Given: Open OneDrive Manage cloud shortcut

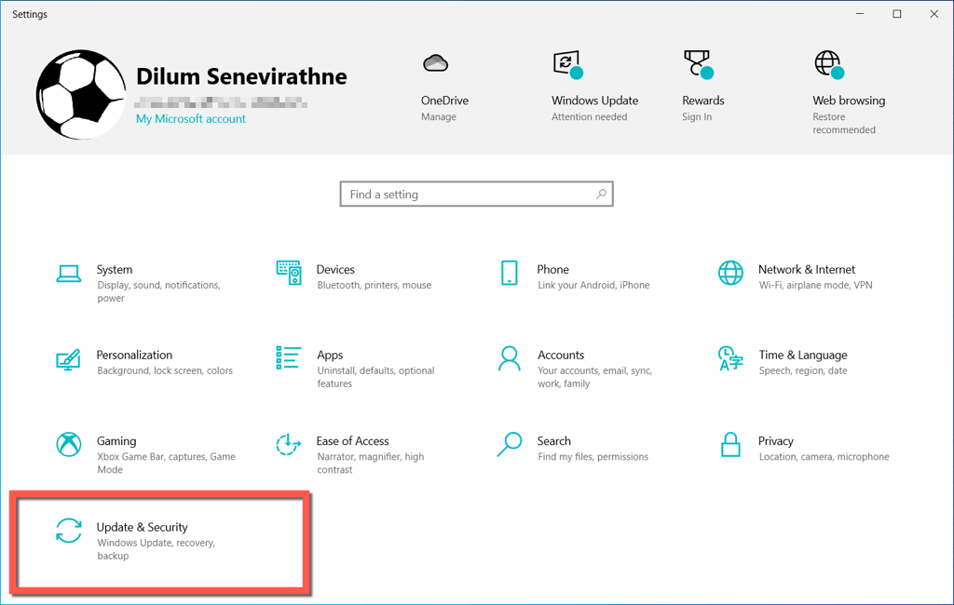Looking at the screenshot, I should pyautogui.click(x=436, y=63).
